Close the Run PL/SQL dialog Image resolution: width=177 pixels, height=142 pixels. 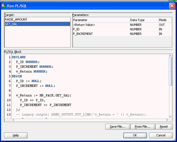point(172,6)
